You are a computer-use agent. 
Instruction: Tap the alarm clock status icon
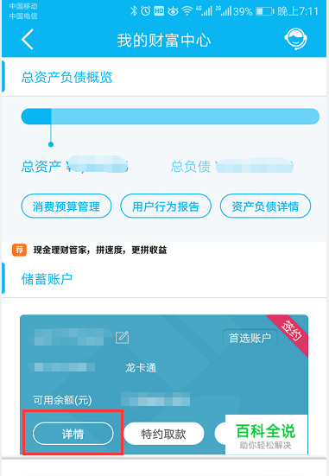(146, 11)
